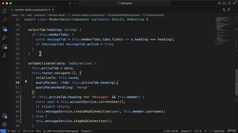
Task: Click 'stopHubConnection' call on line 68
Action: (x=90, y=121)
